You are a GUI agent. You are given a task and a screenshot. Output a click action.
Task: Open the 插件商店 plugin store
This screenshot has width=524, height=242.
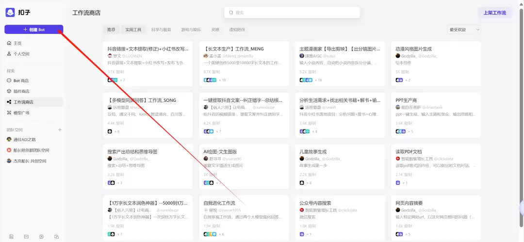tap(34, 91)
